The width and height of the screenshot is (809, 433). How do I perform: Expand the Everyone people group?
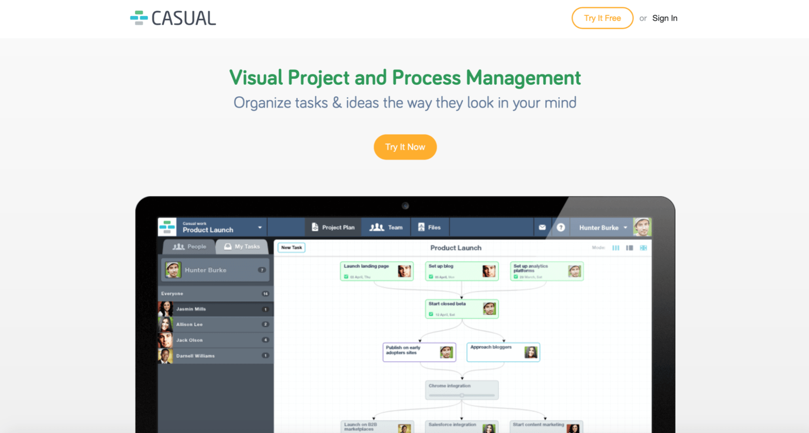point(215,294)
